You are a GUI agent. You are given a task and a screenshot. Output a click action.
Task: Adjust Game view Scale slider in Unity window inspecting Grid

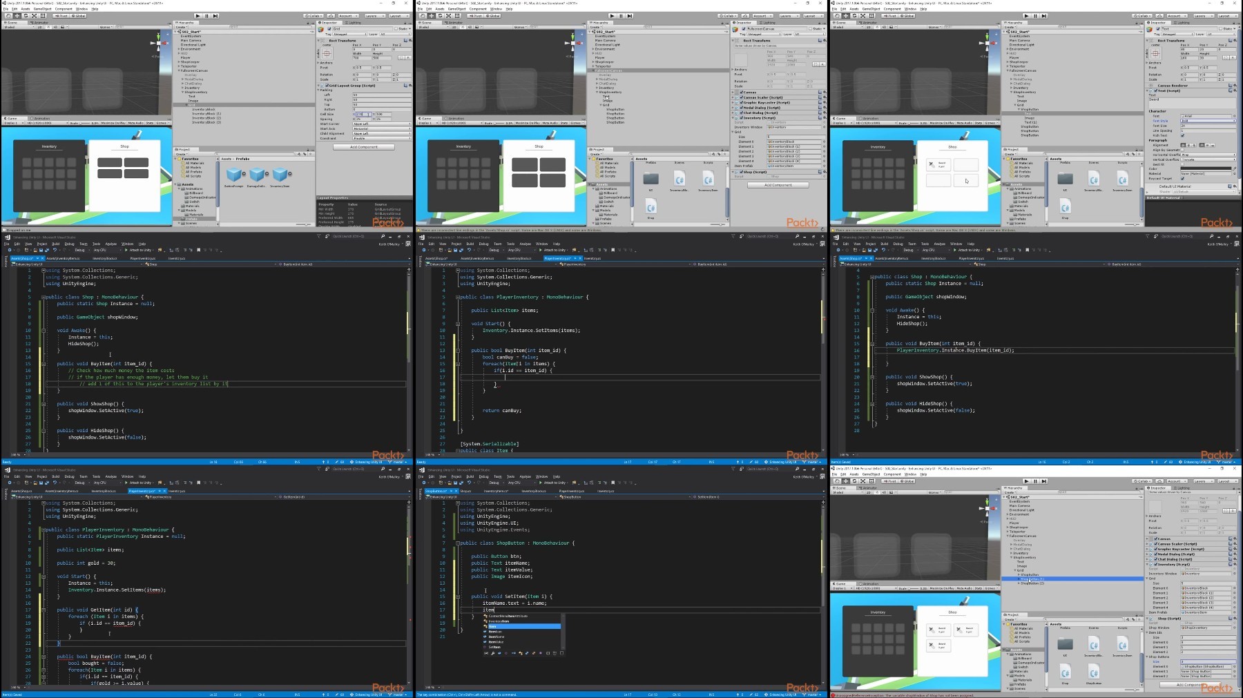click(84, 123)
